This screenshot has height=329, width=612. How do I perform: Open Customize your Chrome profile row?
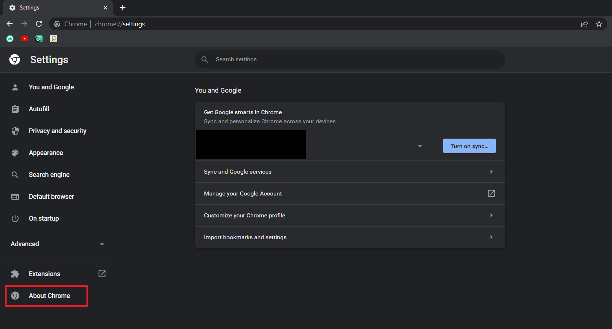point(350,216)
